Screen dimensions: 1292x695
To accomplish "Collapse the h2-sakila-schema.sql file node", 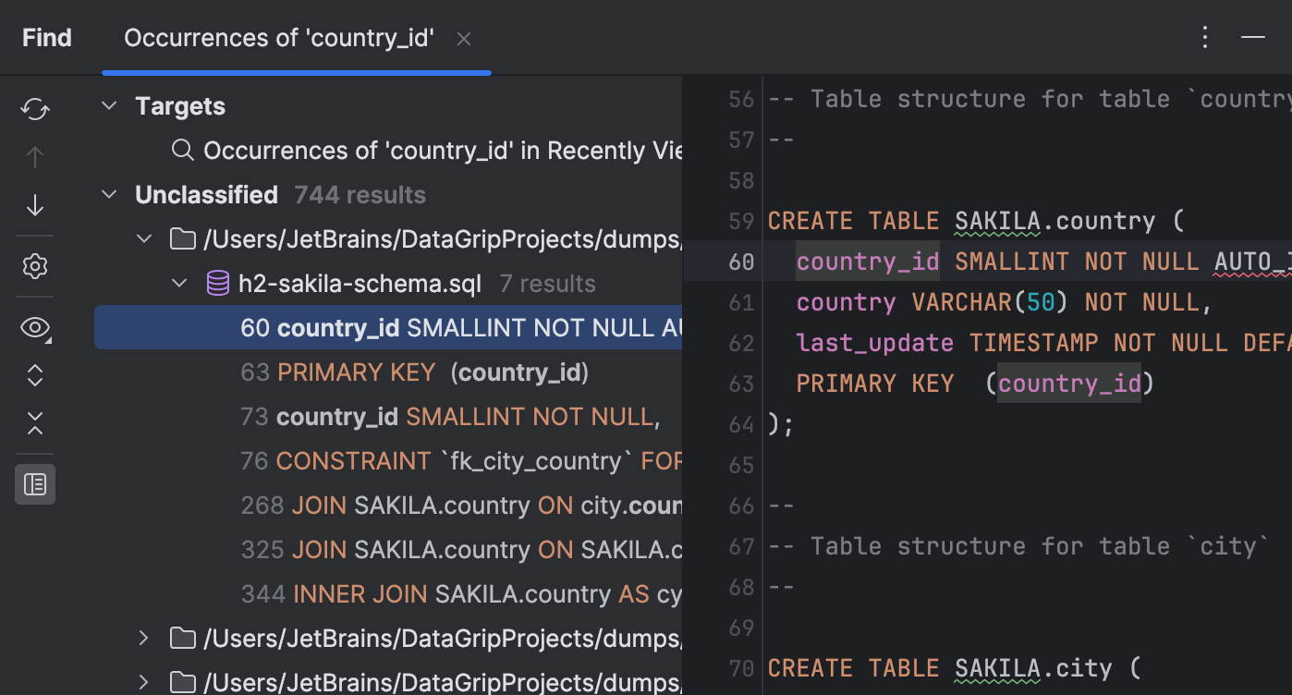I will pyautogui.click(x=178, y=283).
